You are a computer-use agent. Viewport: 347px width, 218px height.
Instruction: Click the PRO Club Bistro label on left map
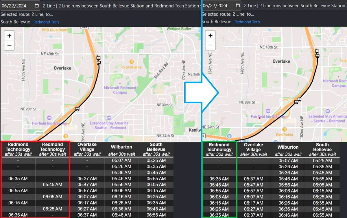(x=55, y=30)
